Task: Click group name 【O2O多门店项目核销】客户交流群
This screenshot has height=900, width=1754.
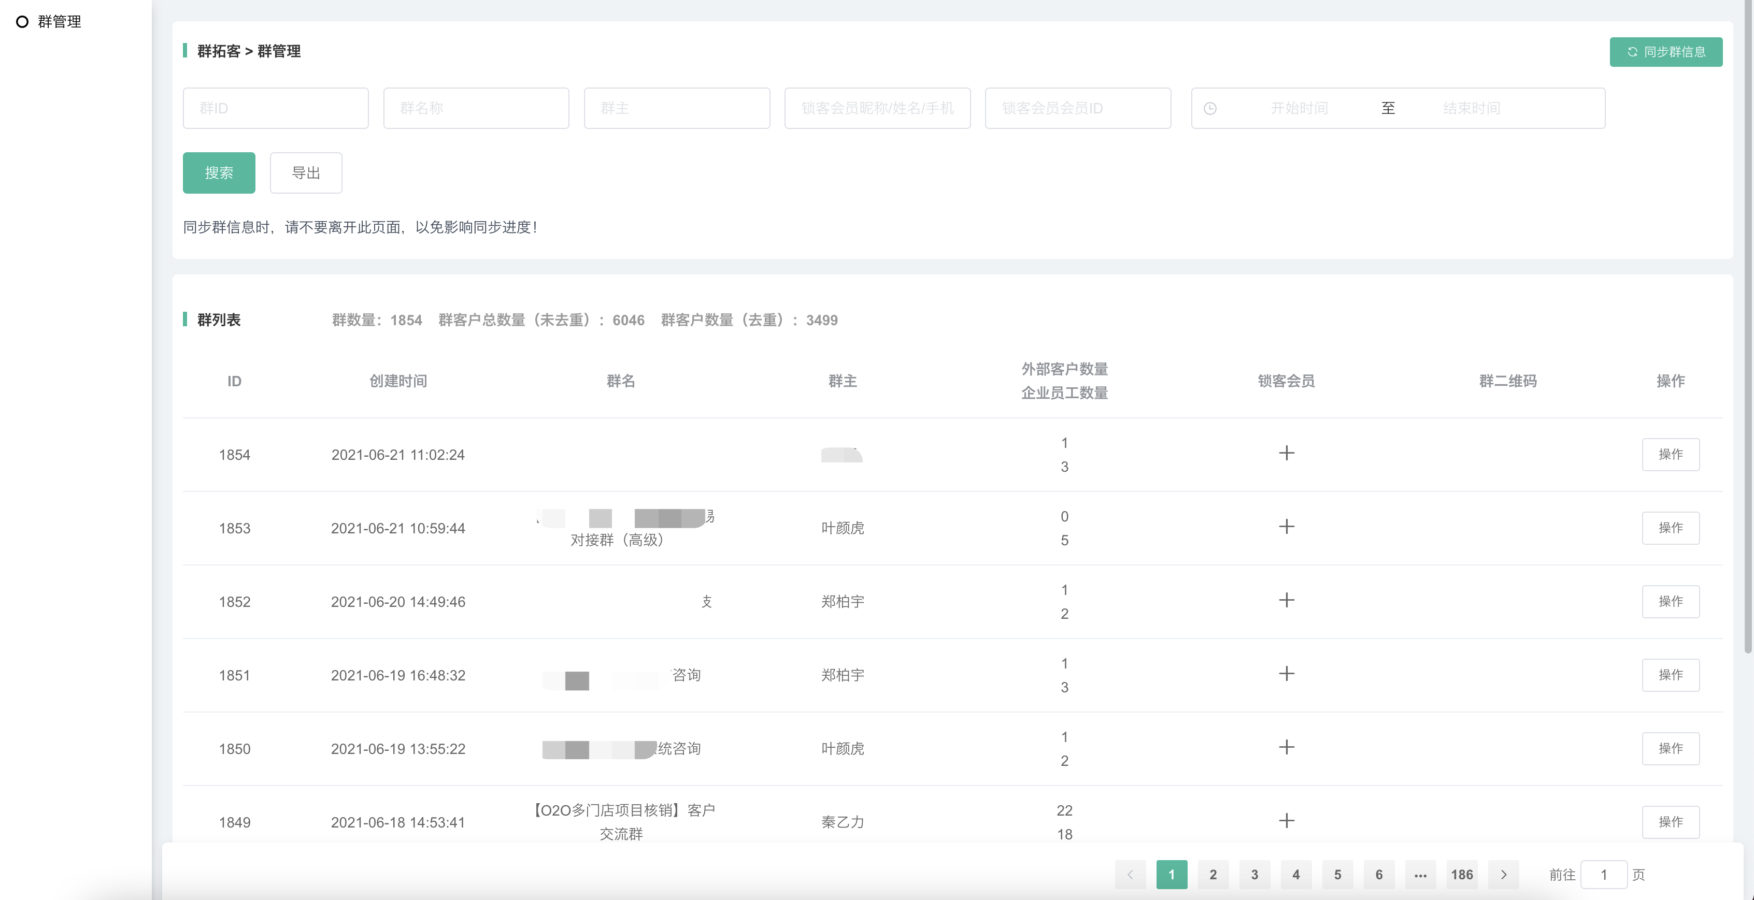Action: (622, 822)
